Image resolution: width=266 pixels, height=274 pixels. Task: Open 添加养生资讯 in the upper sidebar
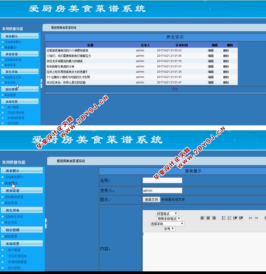tap(13, 77)
